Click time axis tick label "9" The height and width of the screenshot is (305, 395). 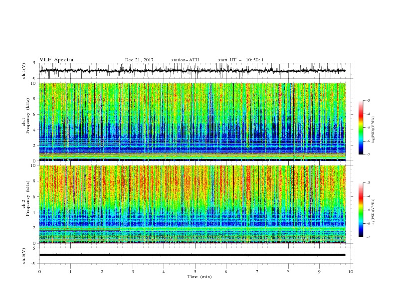click(x=319, y=272)
